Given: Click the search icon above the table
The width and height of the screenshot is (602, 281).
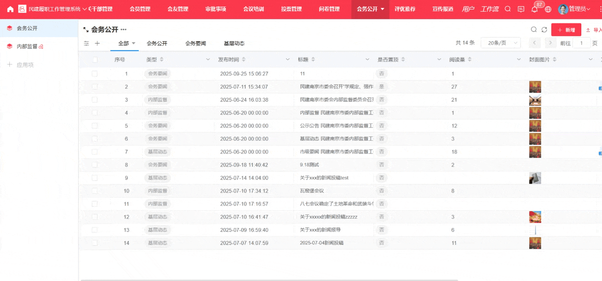Looking at the screenshot, I should coord(534,30).
